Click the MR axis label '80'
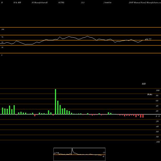 pyautogui.click(x=157, y=96)
